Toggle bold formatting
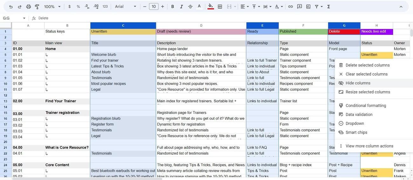The image size is (413, 180). pos(173,7)
